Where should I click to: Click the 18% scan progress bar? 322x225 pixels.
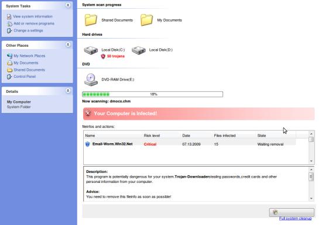point(152,94)
